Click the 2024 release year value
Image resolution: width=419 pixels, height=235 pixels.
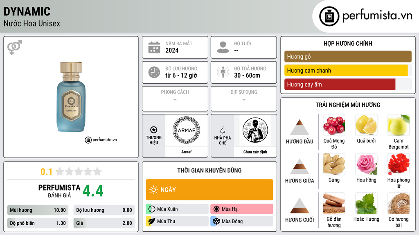pyautogui.click(x=172, y=50)
